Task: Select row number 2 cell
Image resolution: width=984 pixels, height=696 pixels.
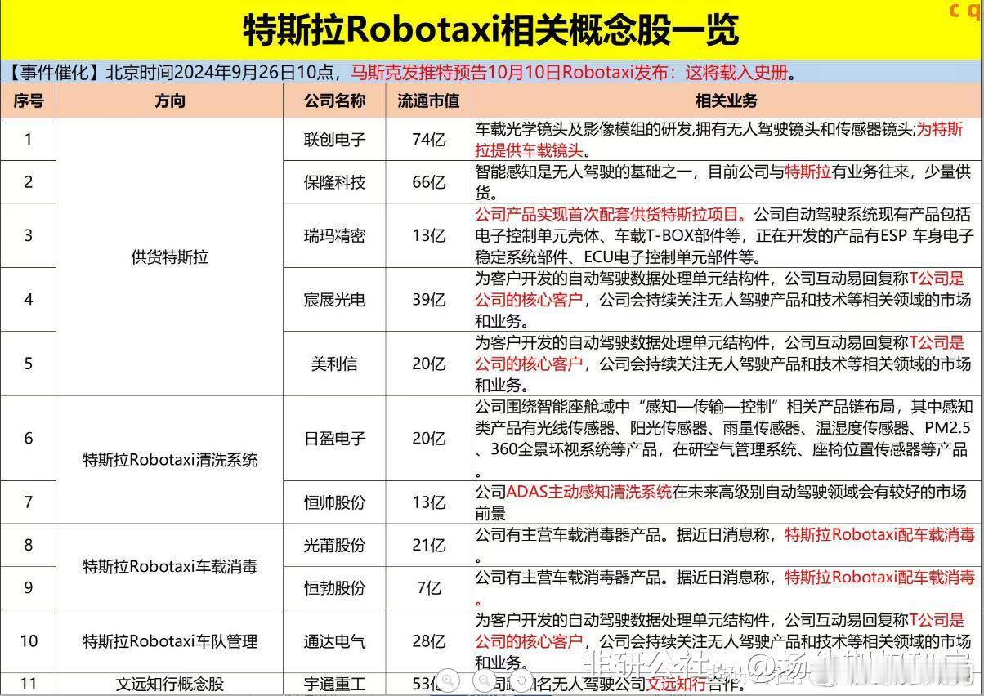Action: [29, 182]
